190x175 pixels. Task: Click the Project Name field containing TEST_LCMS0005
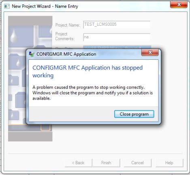click(x=117, y=25)
